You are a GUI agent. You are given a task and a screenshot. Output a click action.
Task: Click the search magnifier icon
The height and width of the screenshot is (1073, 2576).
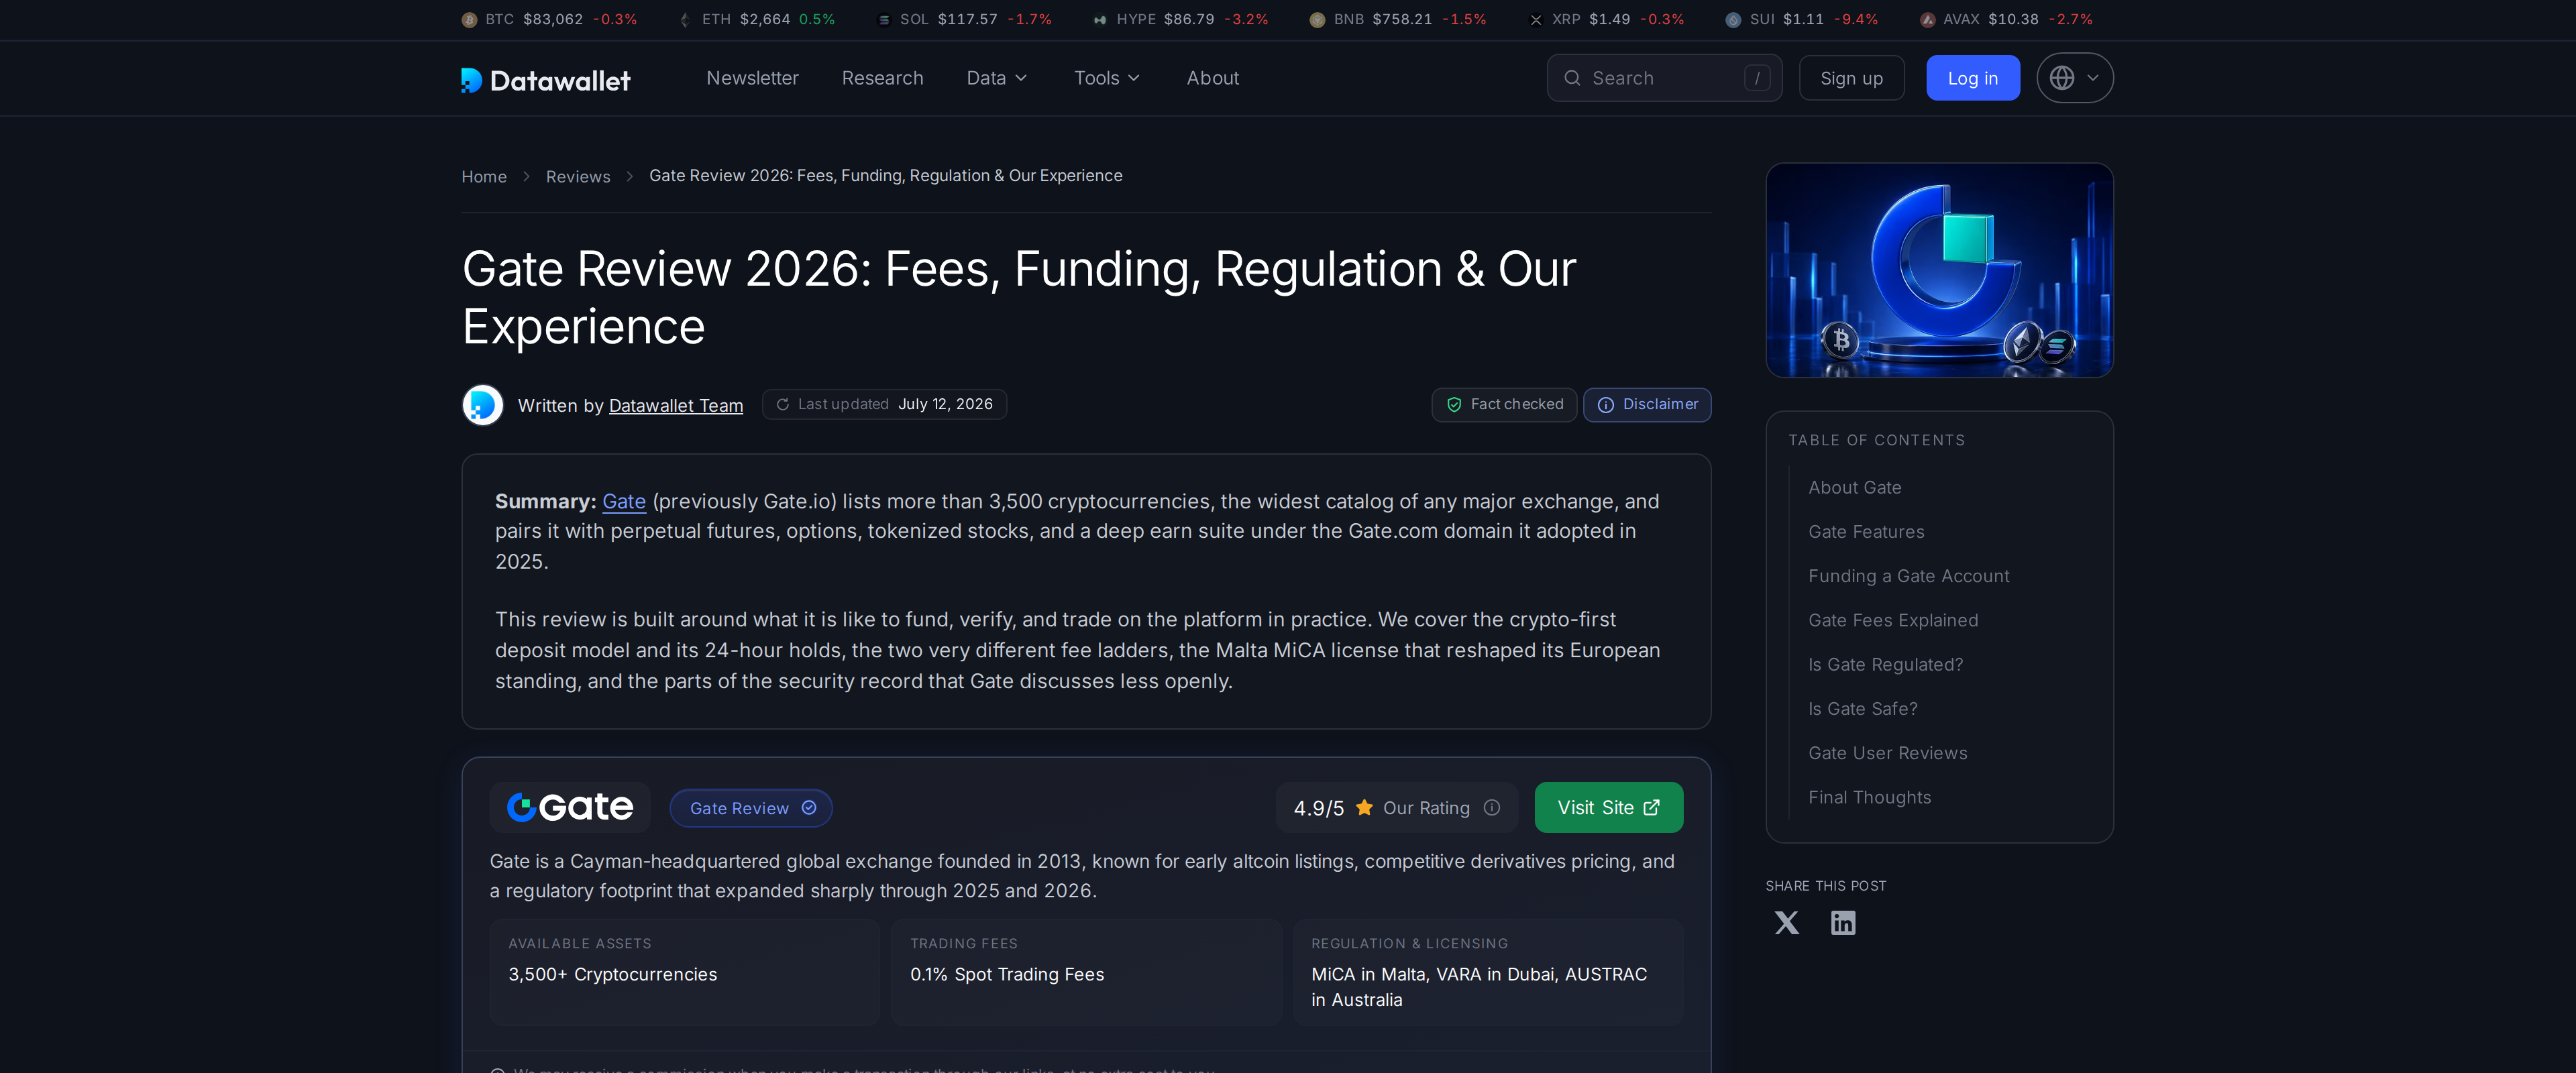pyautogui.click(x=1572, y=78)
